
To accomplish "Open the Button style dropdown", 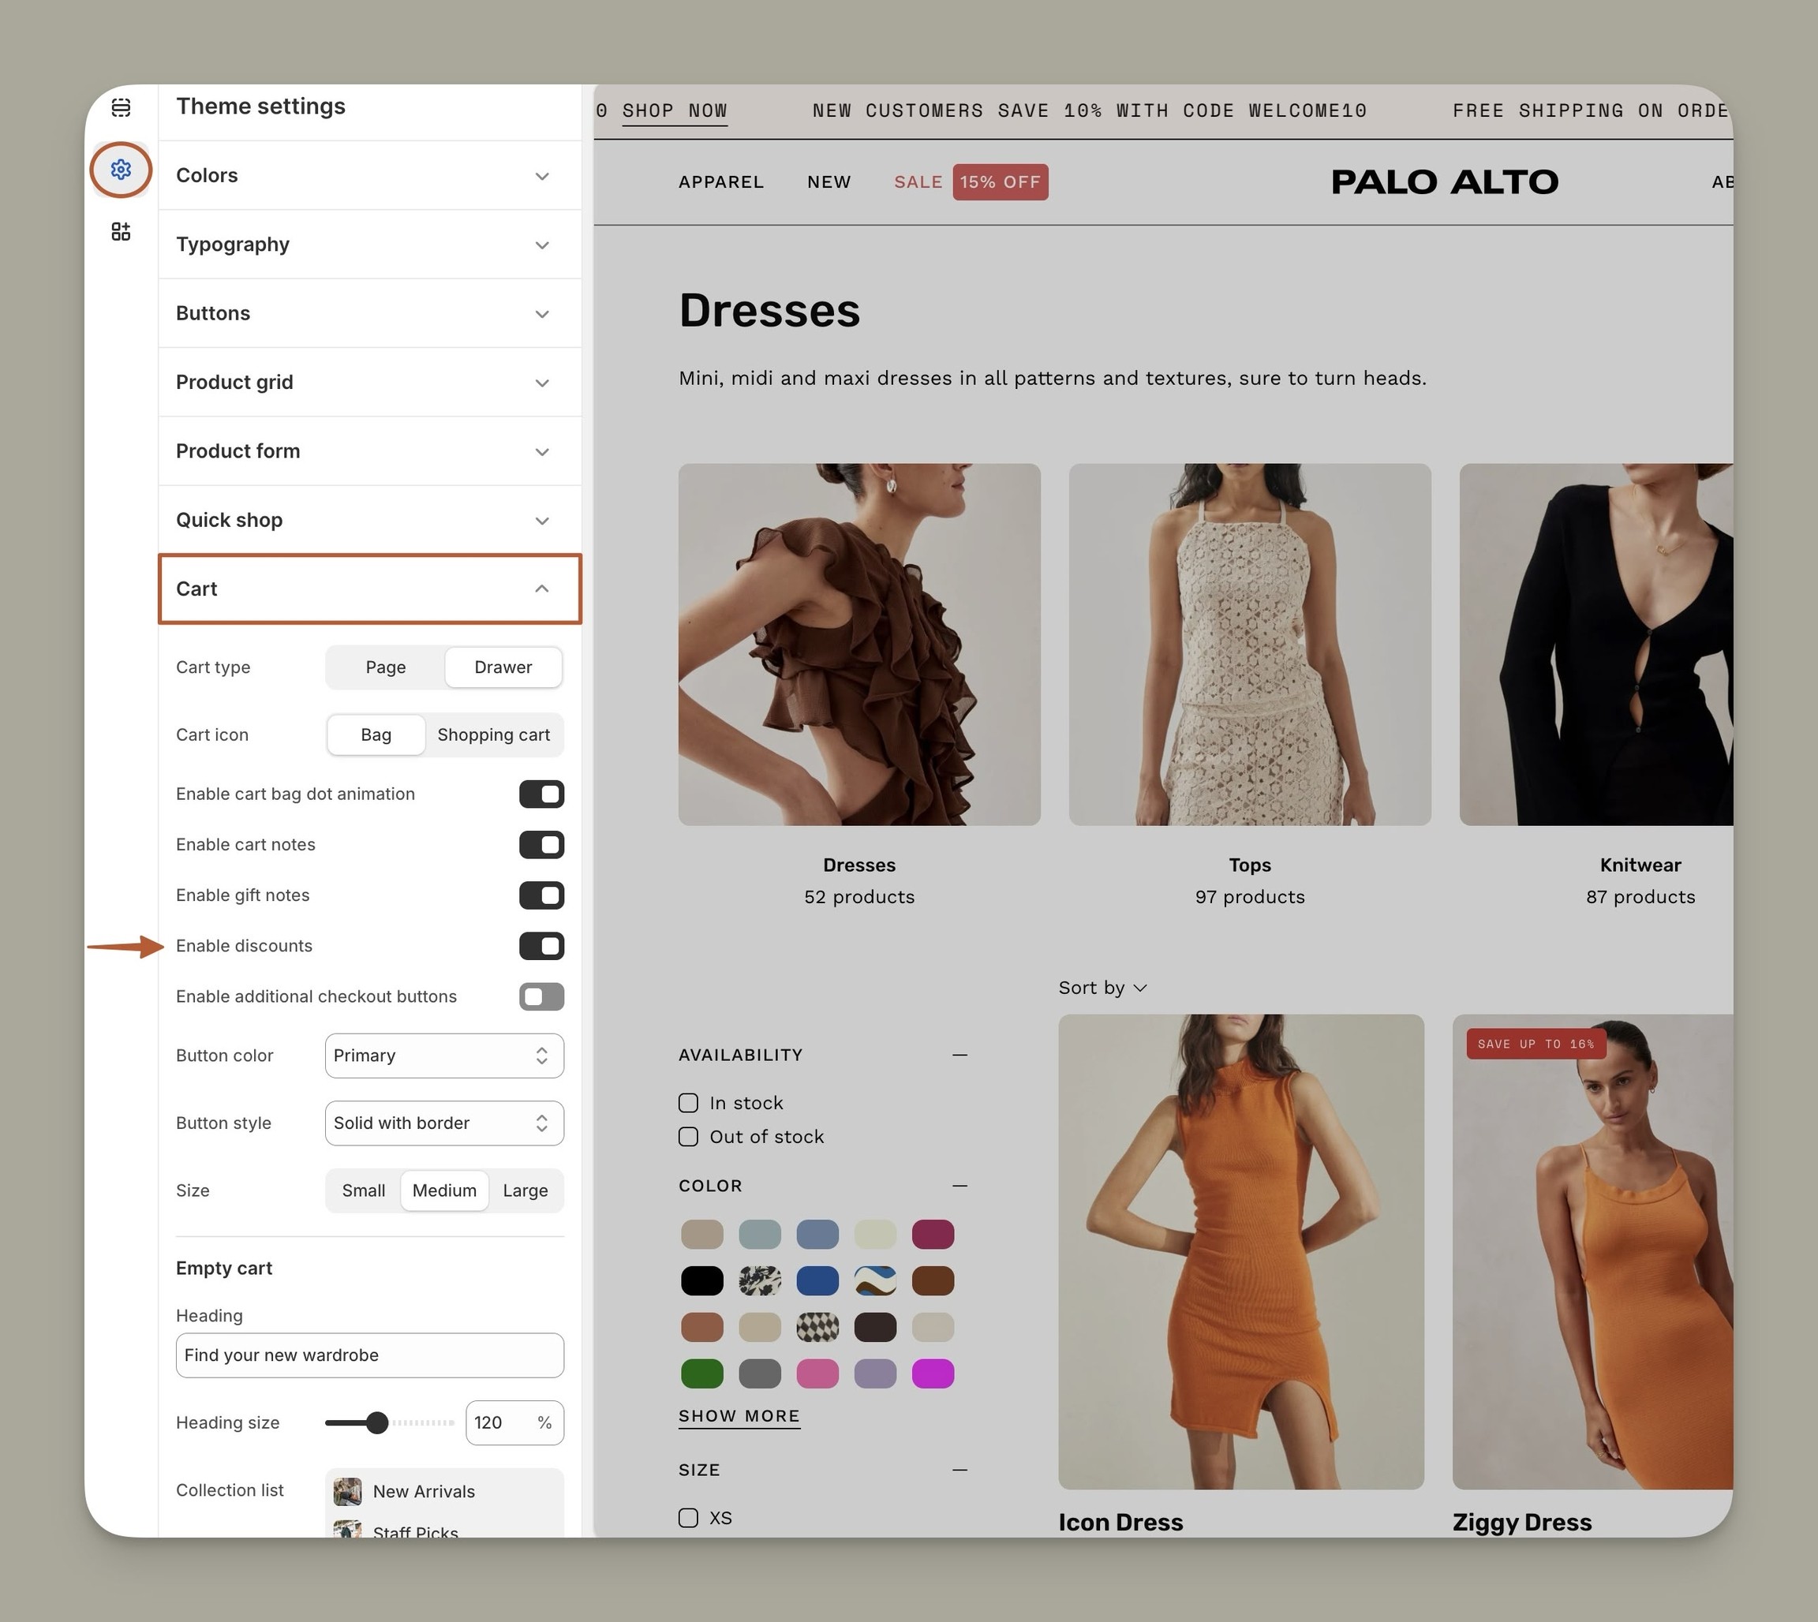I will [443, 1123].
